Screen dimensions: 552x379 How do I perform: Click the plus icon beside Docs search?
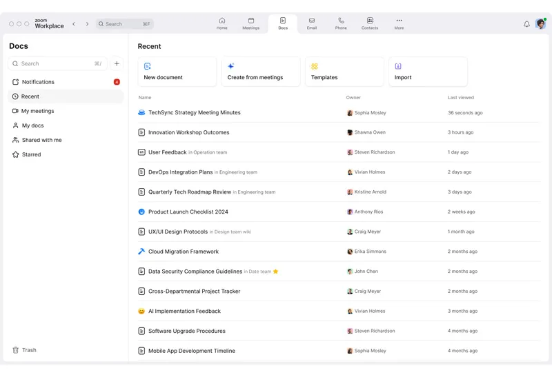click(x=117, y=63)
